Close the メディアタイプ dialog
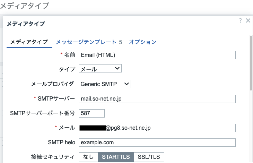The width and height of the screenshot is (253, 163). click(248, 20)
